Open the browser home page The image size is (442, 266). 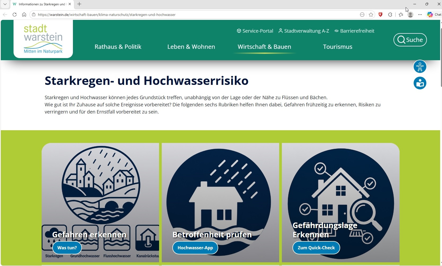(24, 15)
